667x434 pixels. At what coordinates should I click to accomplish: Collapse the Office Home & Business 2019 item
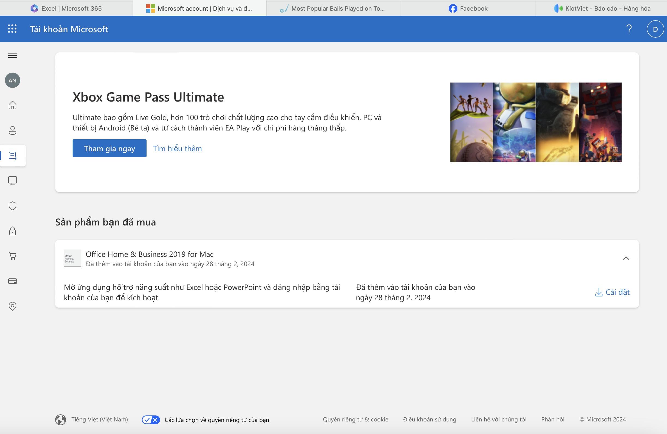coord(626,258)
